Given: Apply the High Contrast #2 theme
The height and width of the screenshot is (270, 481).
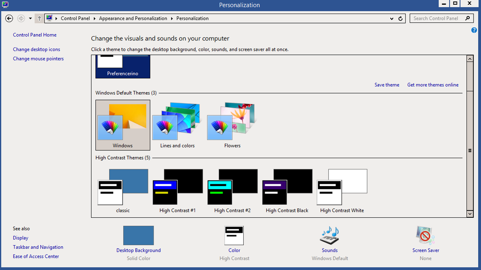Looking at the screenshot, I should (232, 191).
